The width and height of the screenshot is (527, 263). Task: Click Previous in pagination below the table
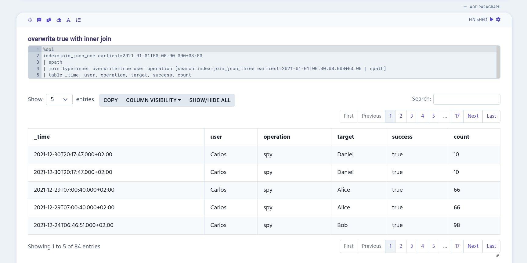[371, 246]
